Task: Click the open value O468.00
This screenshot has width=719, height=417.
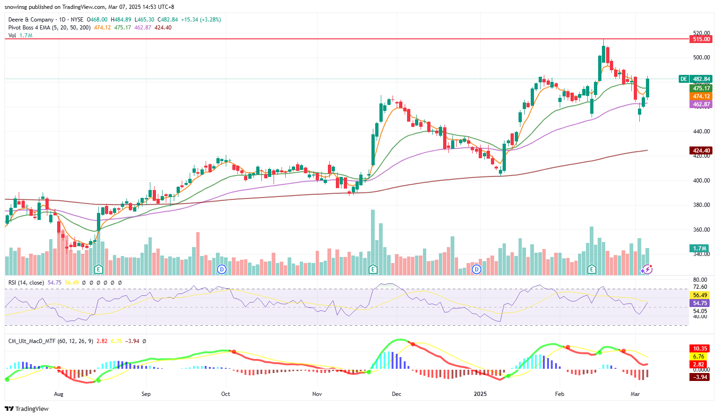Action: (x=97, y=20)
